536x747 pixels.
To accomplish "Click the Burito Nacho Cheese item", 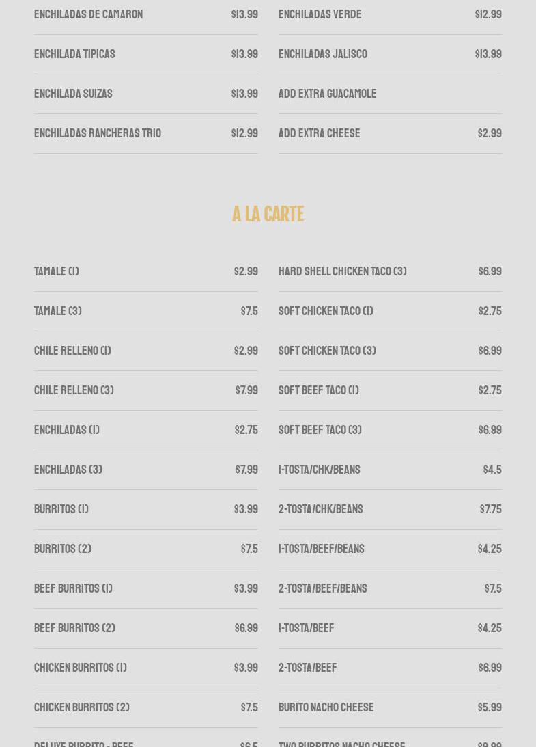I will (x=326, y=707).
